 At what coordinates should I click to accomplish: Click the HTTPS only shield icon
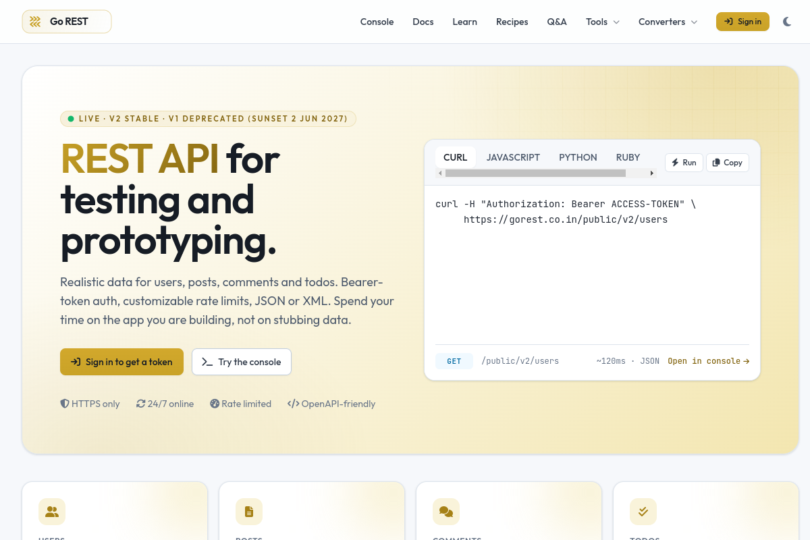[65, 404]
